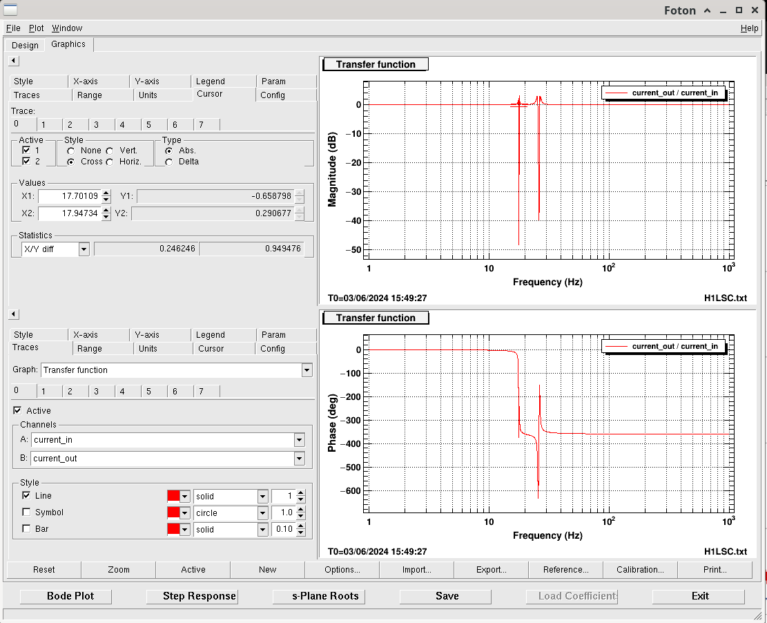Open the channel A current_in dropdown
767x623 pixels.
pyautogui.click(x=299, y=440)
